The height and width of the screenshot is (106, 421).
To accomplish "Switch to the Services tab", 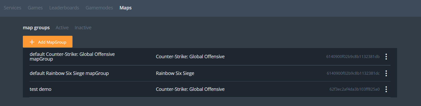I will (12, 8).
